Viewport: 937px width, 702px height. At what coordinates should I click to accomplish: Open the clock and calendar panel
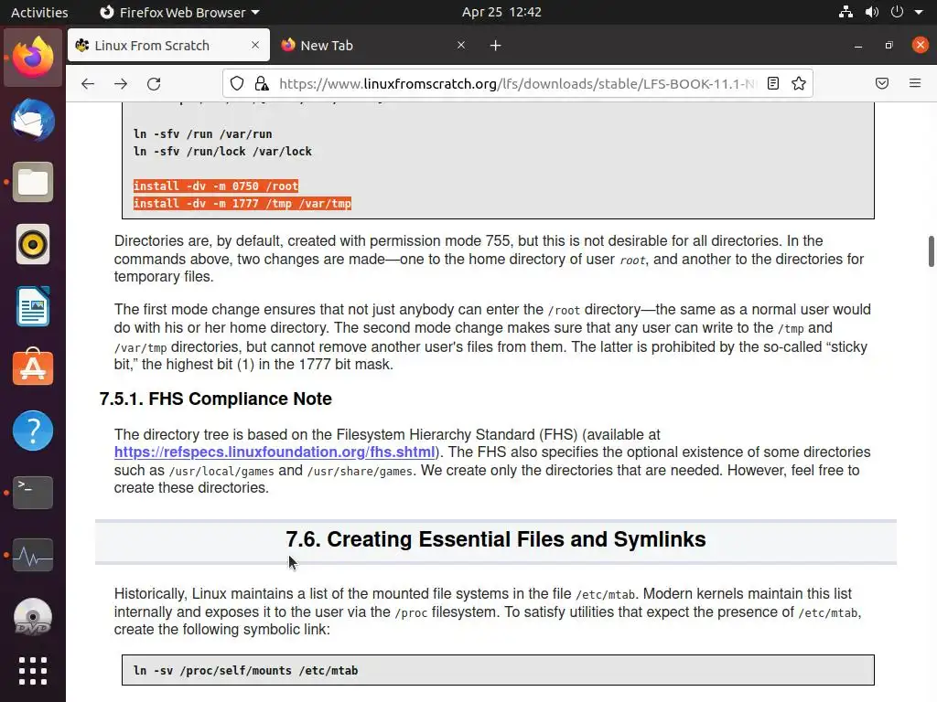click(501, 12)
